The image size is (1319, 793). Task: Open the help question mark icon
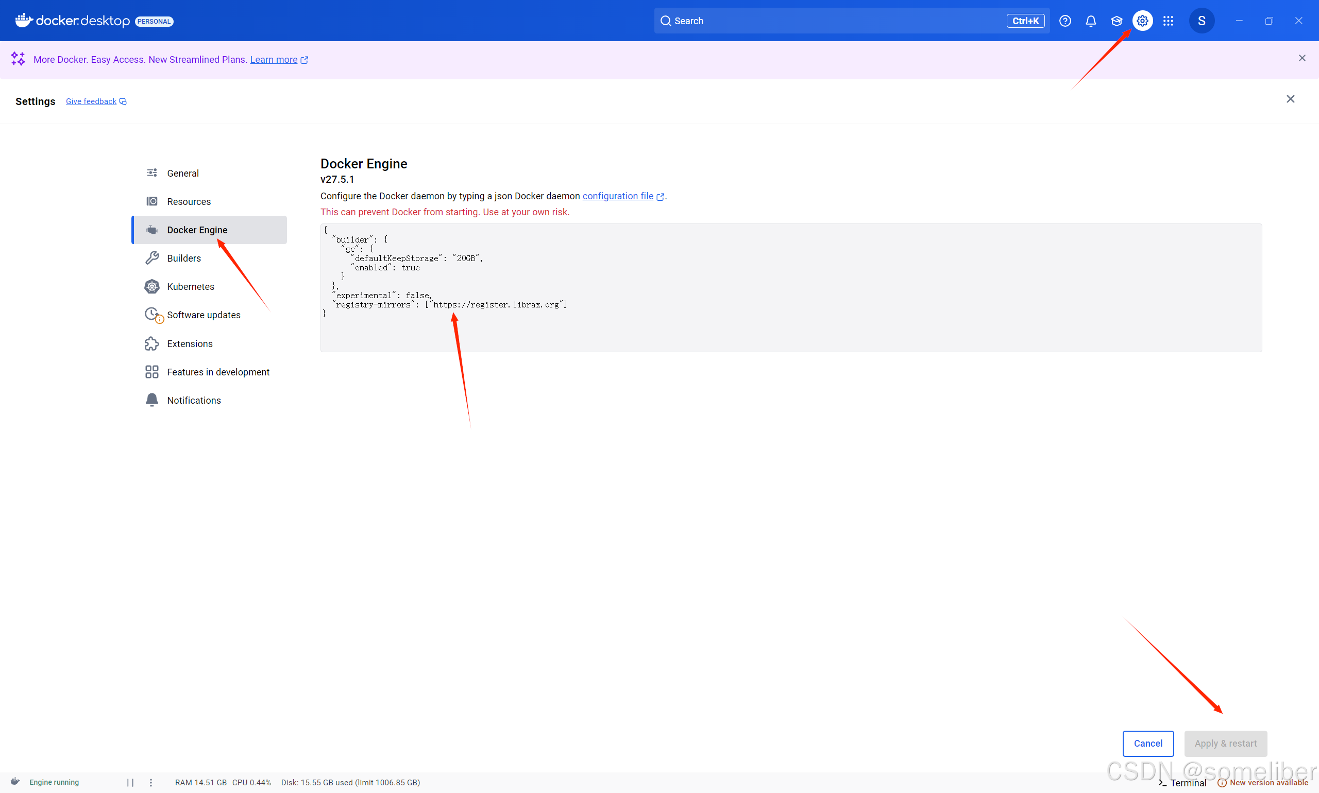click(x=1065, y=21)
